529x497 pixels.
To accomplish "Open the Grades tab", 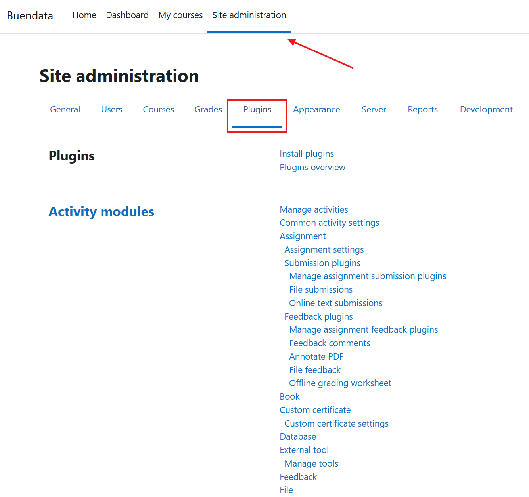I will 208,109.
